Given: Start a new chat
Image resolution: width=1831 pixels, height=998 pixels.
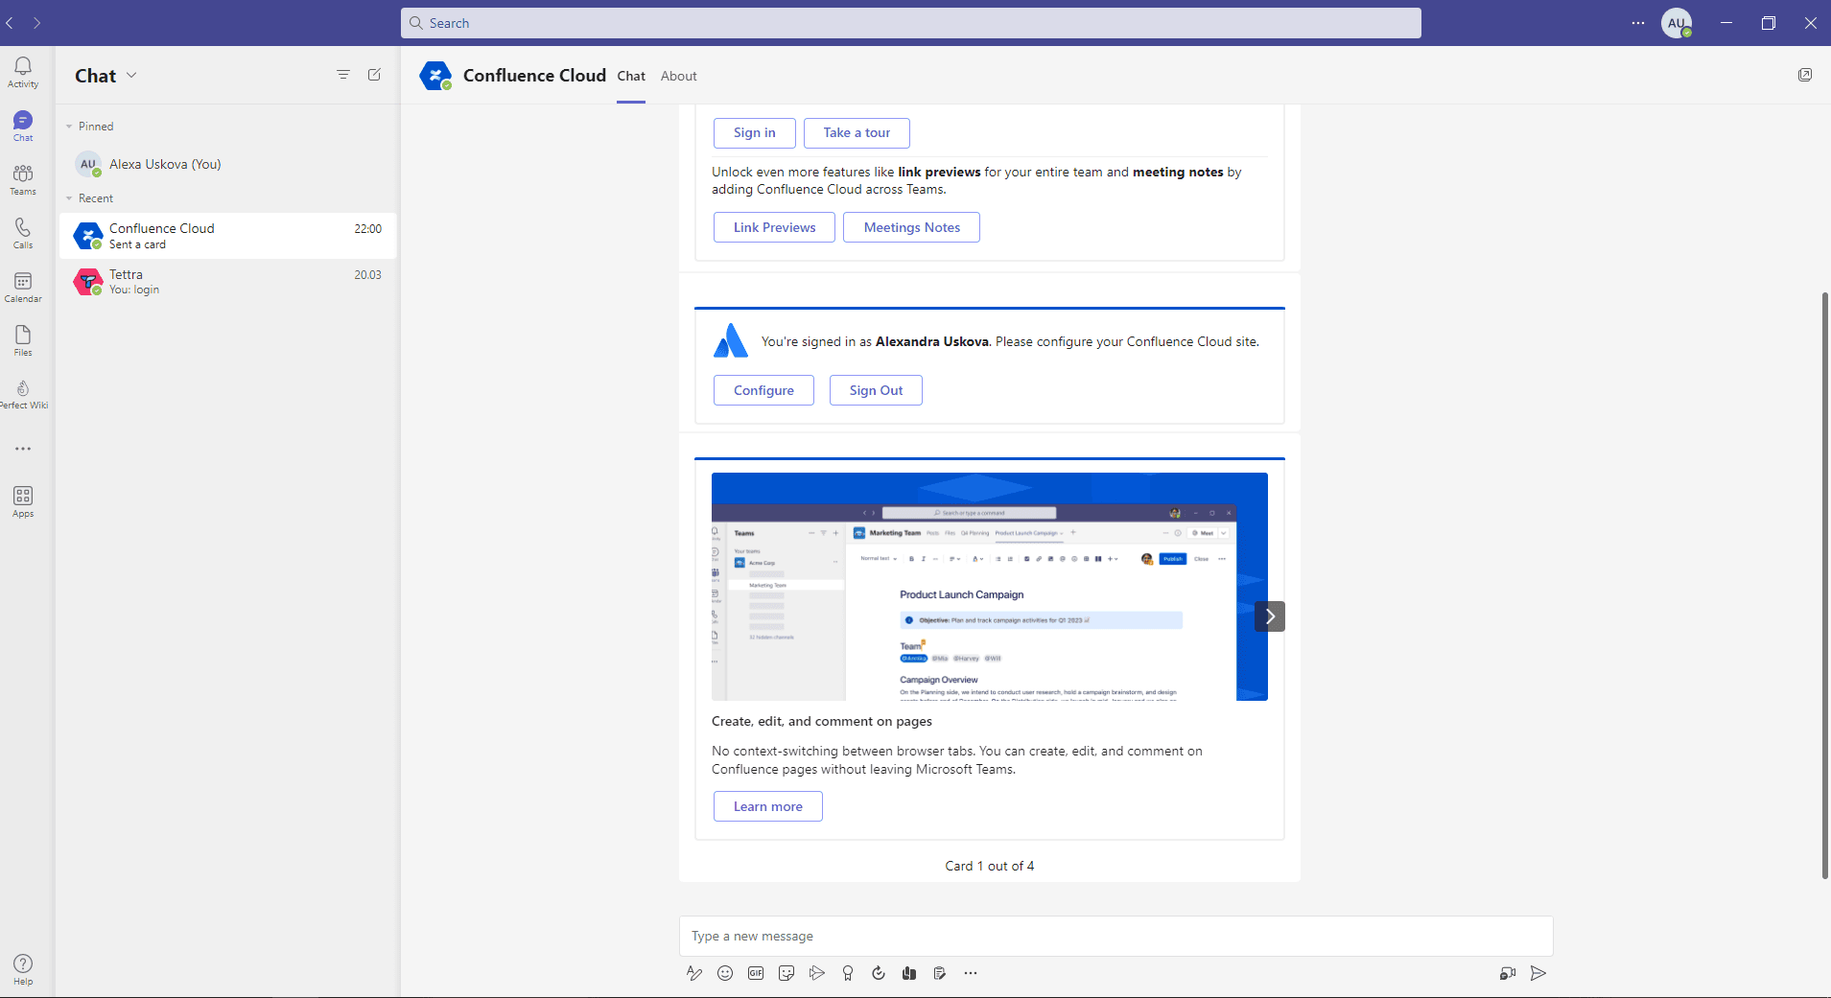Looking at the screenshot, I should [x=375, y=75].
